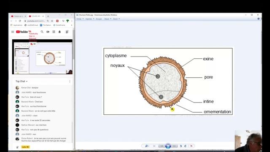The height and width of the screenshot is (152, 270).
Task: Show the previous photo in Photo Viewer
Action: pos(162,146)
